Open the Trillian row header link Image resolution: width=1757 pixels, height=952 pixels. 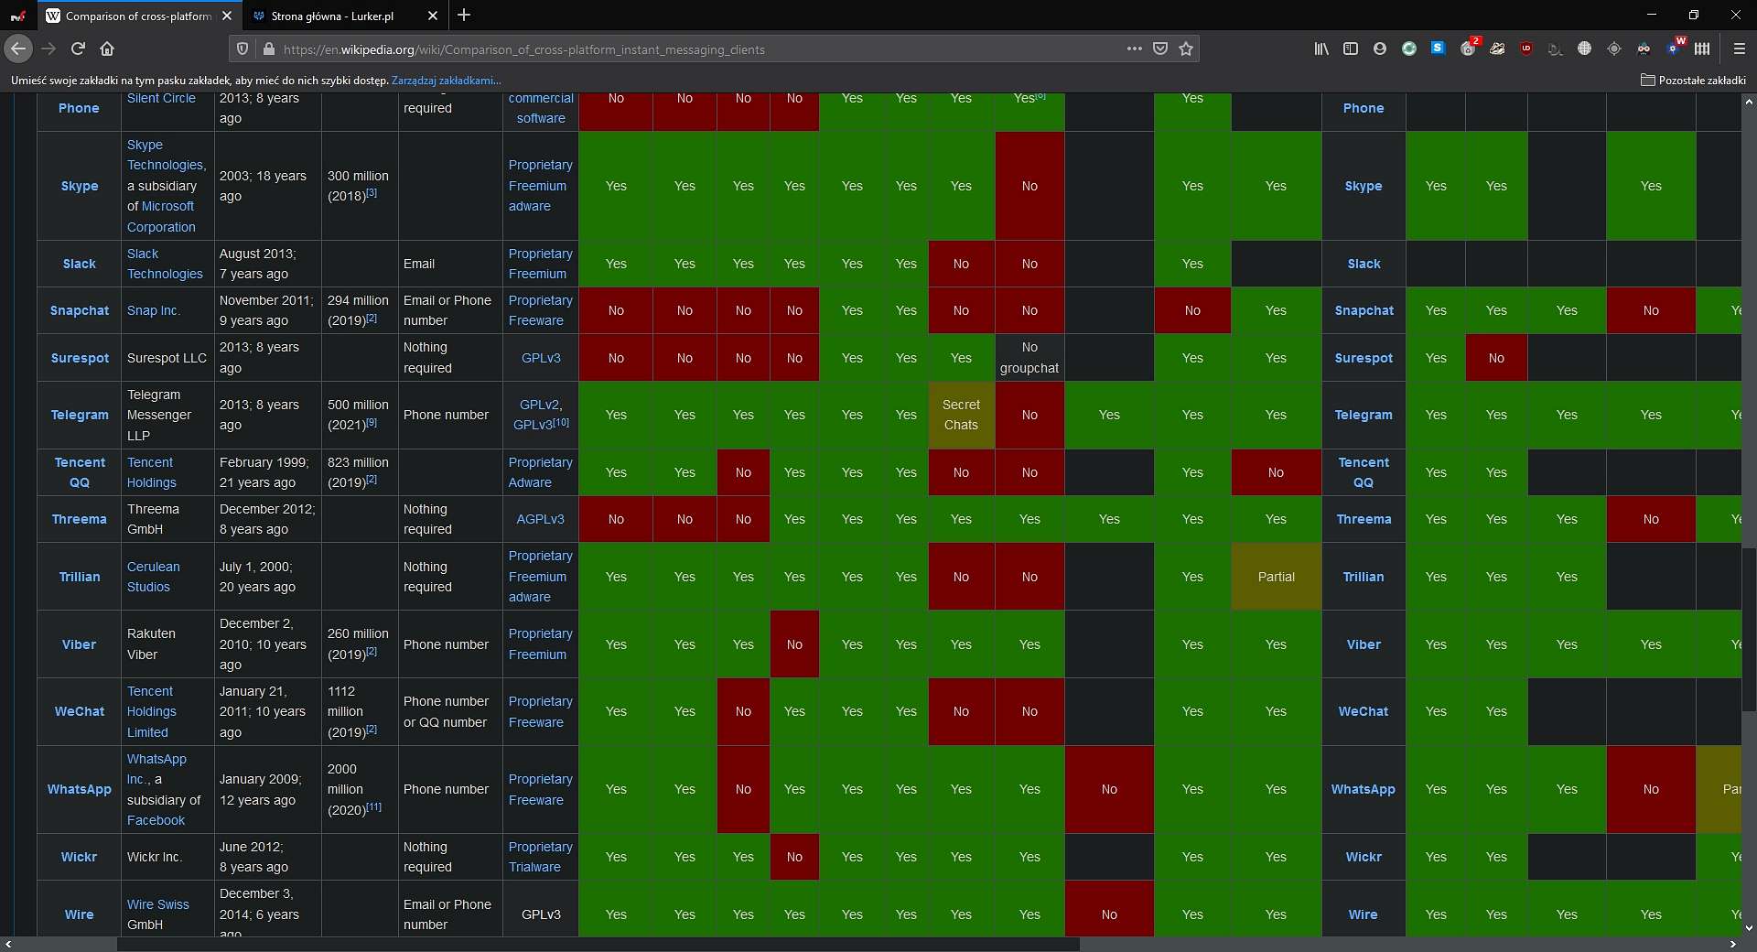(80, 577)
